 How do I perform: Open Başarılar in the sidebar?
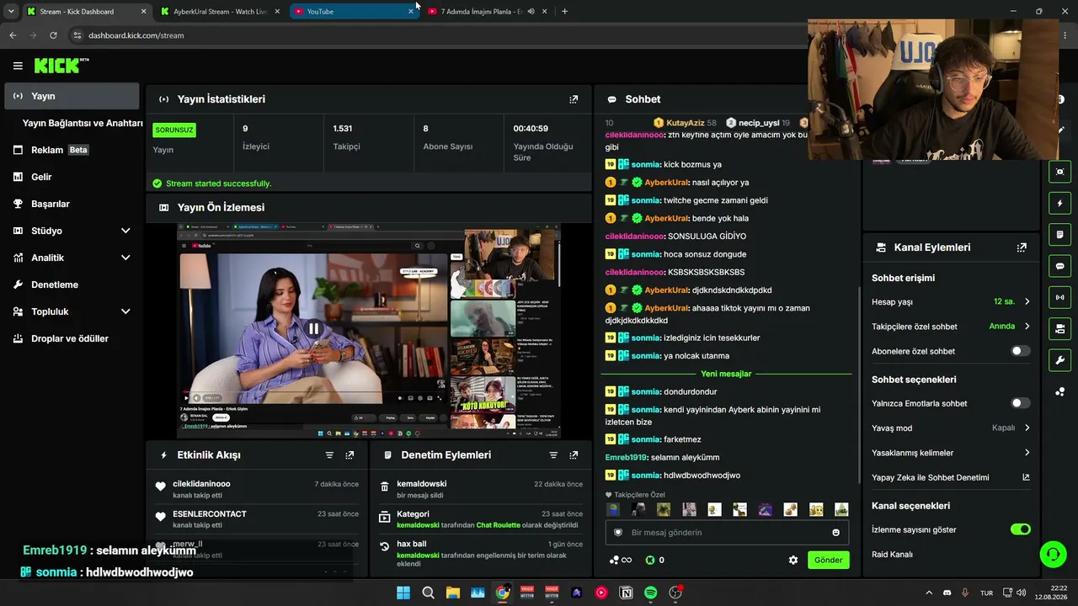72,204
